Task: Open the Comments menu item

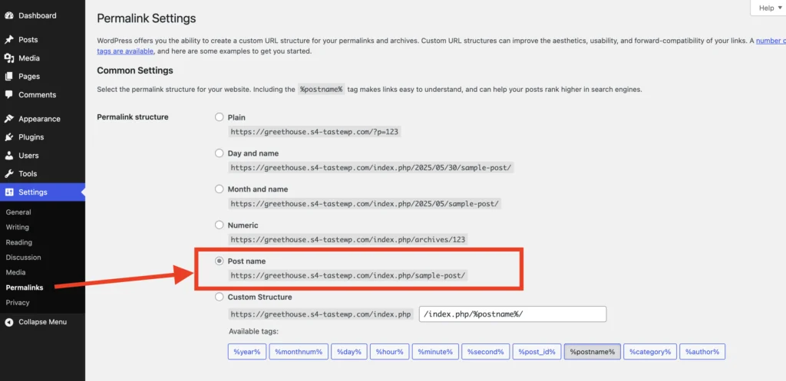Action: coord(37,94)
